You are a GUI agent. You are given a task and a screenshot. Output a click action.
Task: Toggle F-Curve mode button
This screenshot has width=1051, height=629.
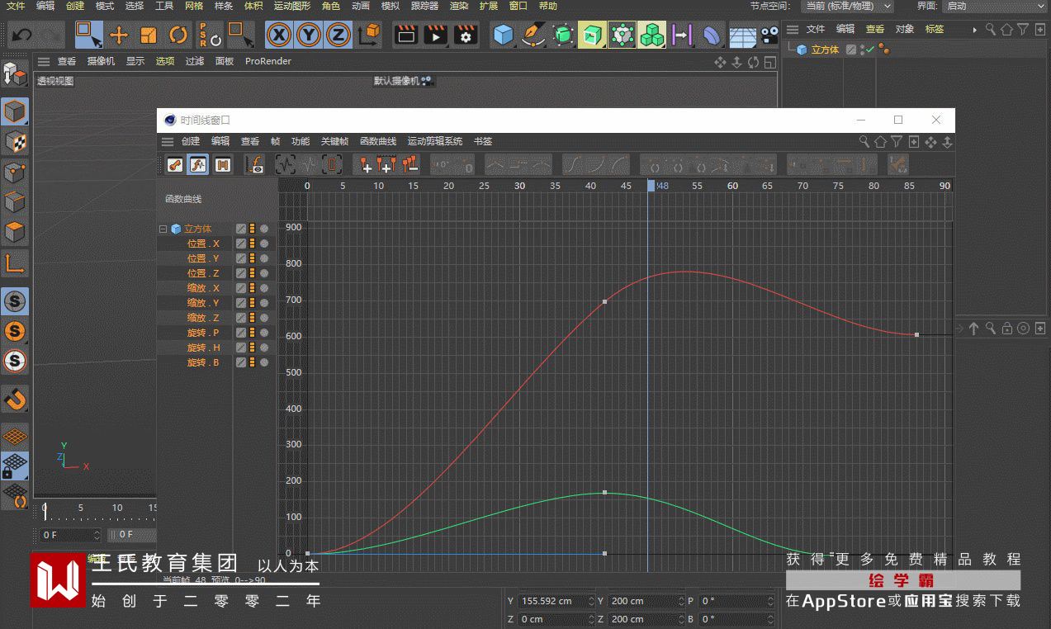point(198,164)
